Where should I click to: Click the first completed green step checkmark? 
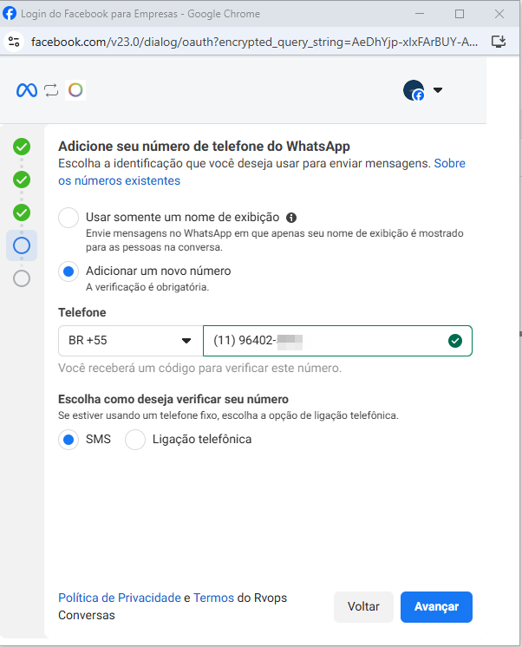(22, 147)
